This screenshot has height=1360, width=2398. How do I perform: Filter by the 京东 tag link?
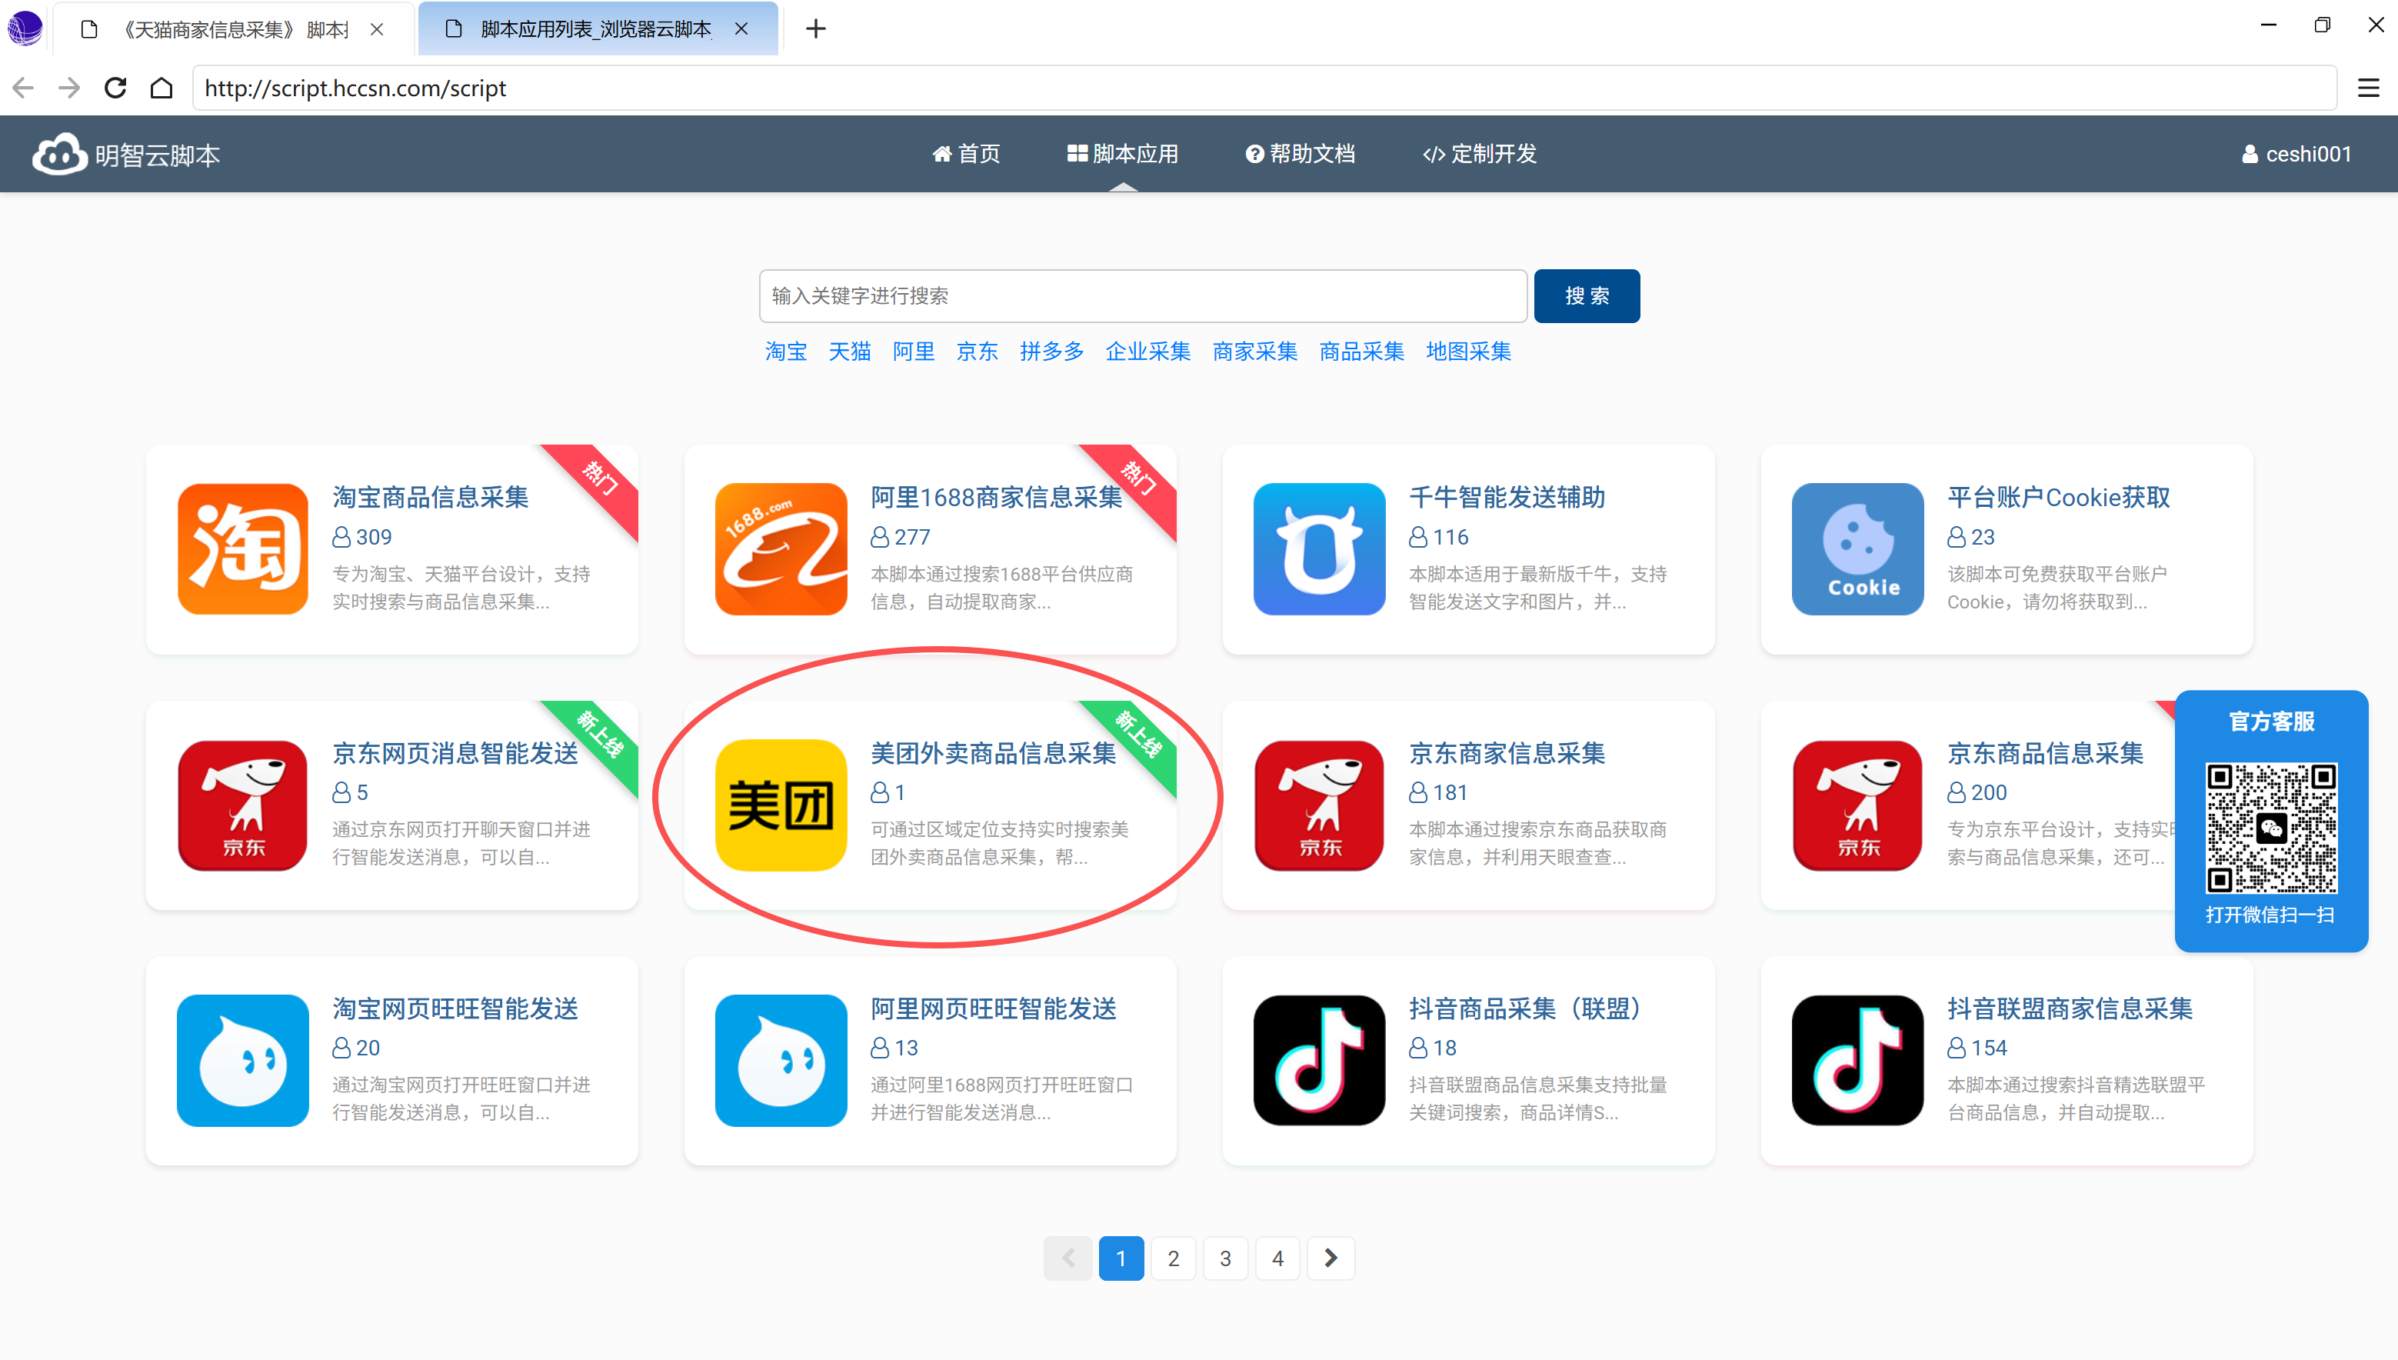(977, 352)
